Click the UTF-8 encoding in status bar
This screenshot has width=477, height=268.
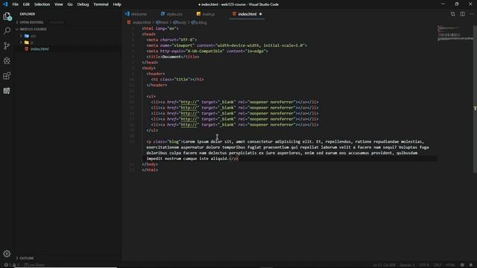(424, 265)
